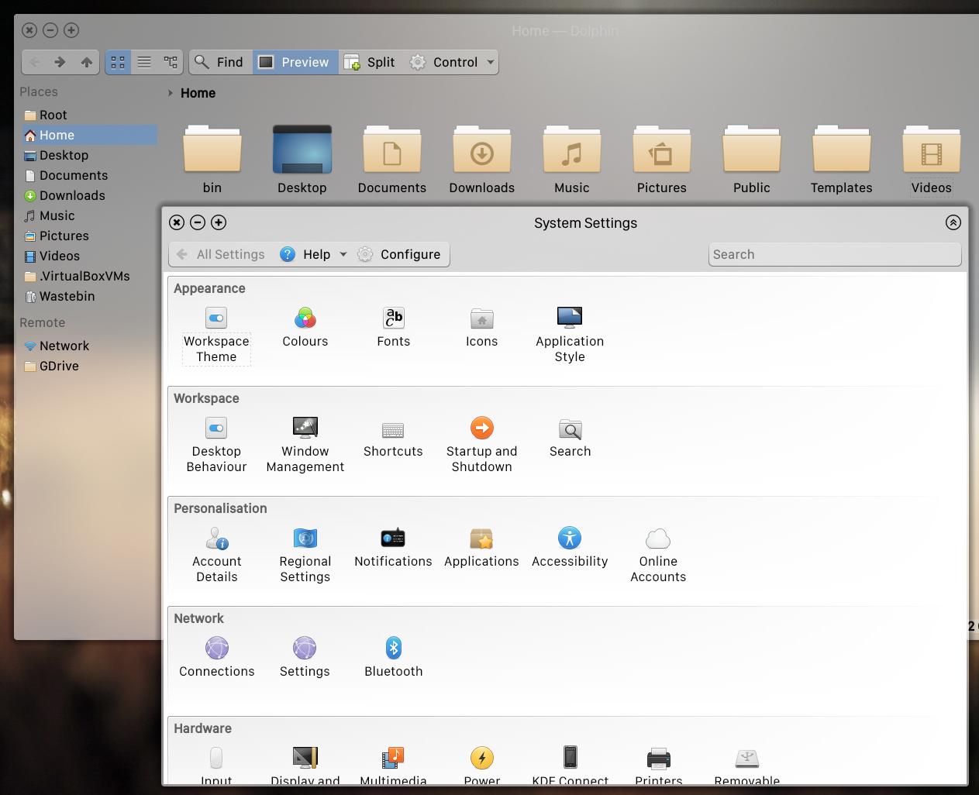Open Colours settings
The height and width of the screenshot is (795, 979).
(x=305, y=327)
